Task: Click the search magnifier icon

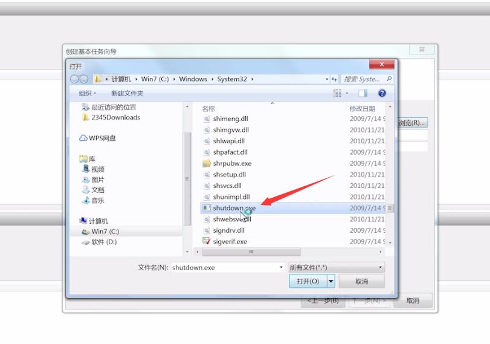Action: point(389,79)
